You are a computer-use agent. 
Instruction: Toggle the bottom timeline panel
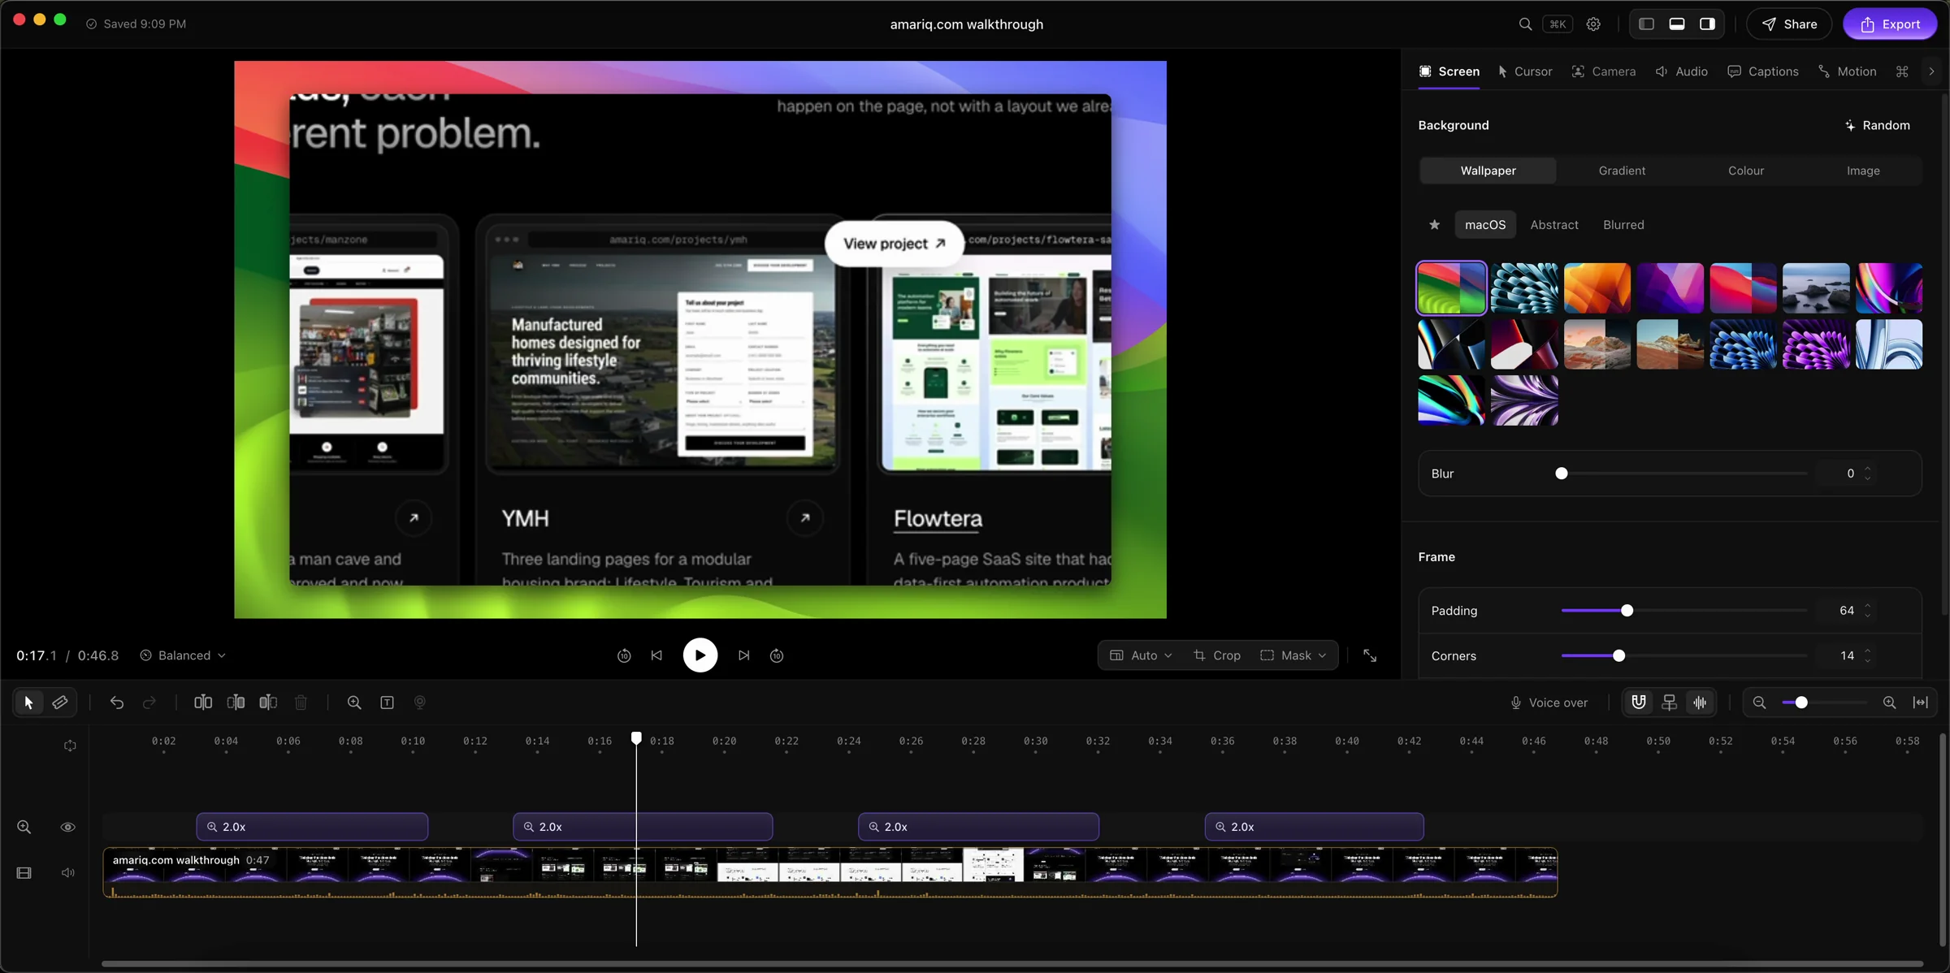click(x=1677, y=24)
